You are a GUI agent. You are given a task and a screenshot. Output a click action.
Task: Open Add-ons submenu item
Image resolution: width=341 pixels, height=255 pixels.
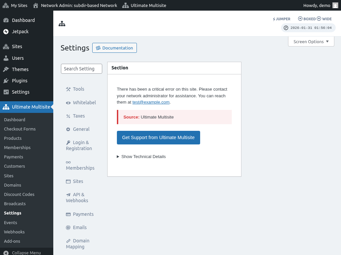(x=12, y=241)
